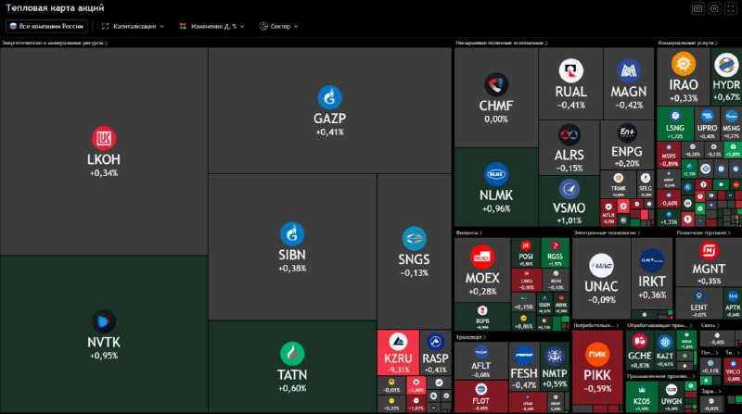Click the NVTK Novatek logo
The image size is (742, 414).
pyautogui.click(x=104, y=321)
